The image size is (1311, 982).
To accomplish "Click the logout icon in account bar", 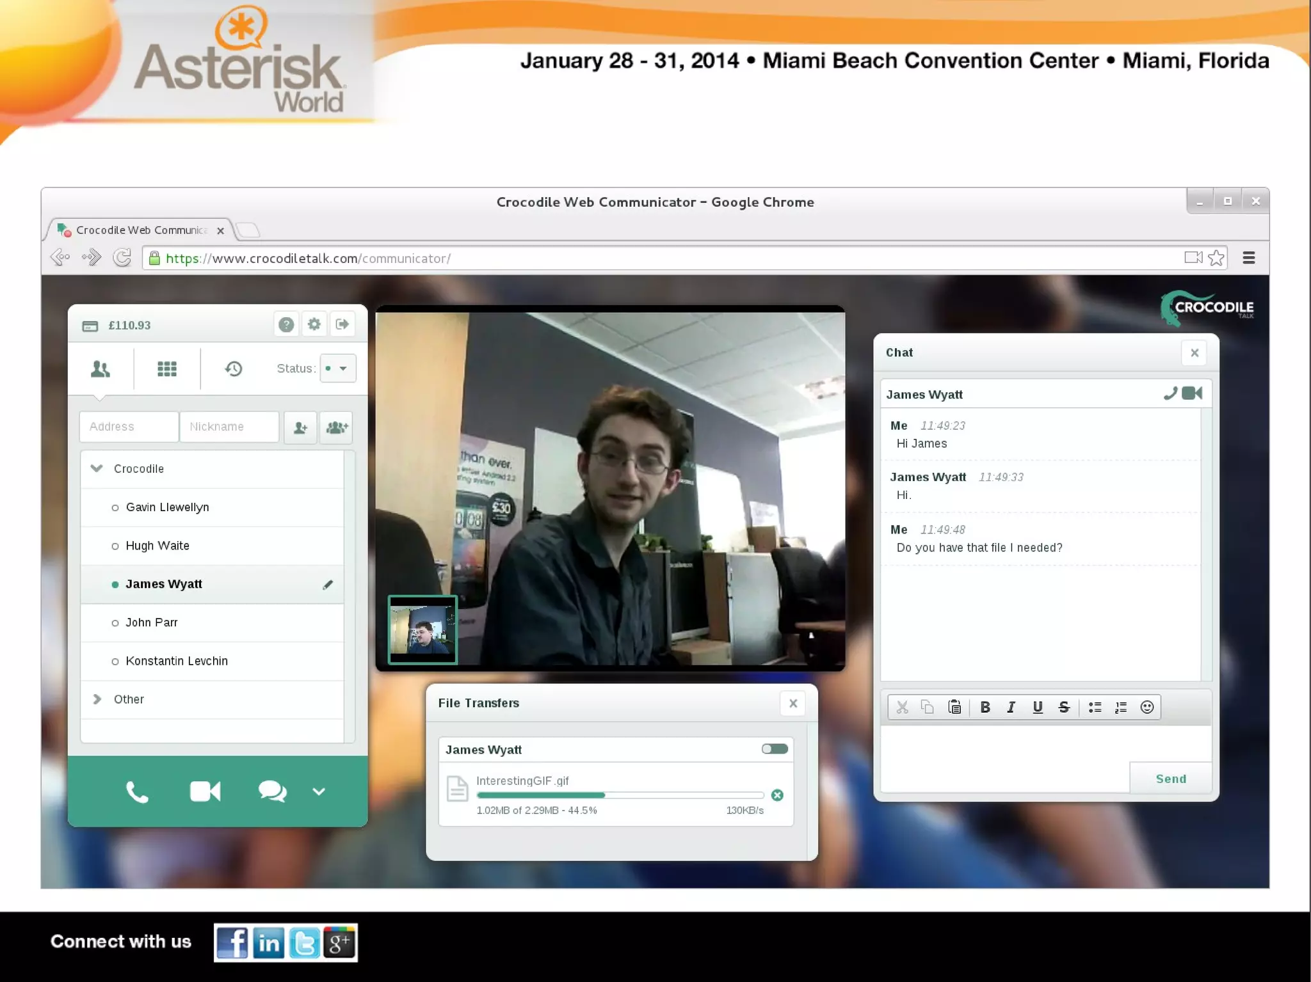I will click(x=342, y=324).
